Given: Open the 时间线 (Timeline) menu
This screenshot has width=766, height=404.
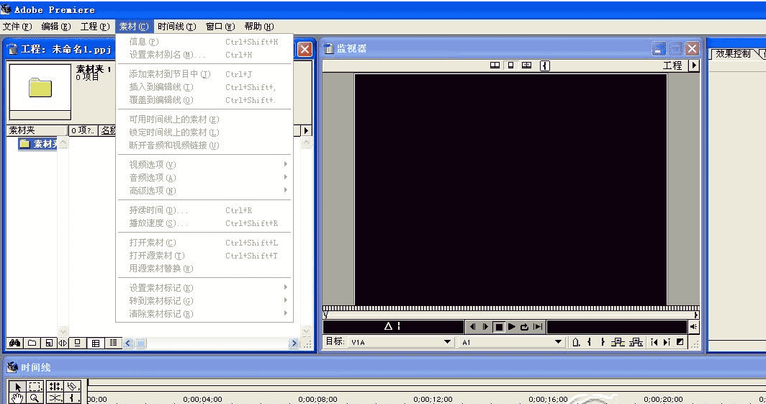Looking at the screenshot, I should 176,27.
